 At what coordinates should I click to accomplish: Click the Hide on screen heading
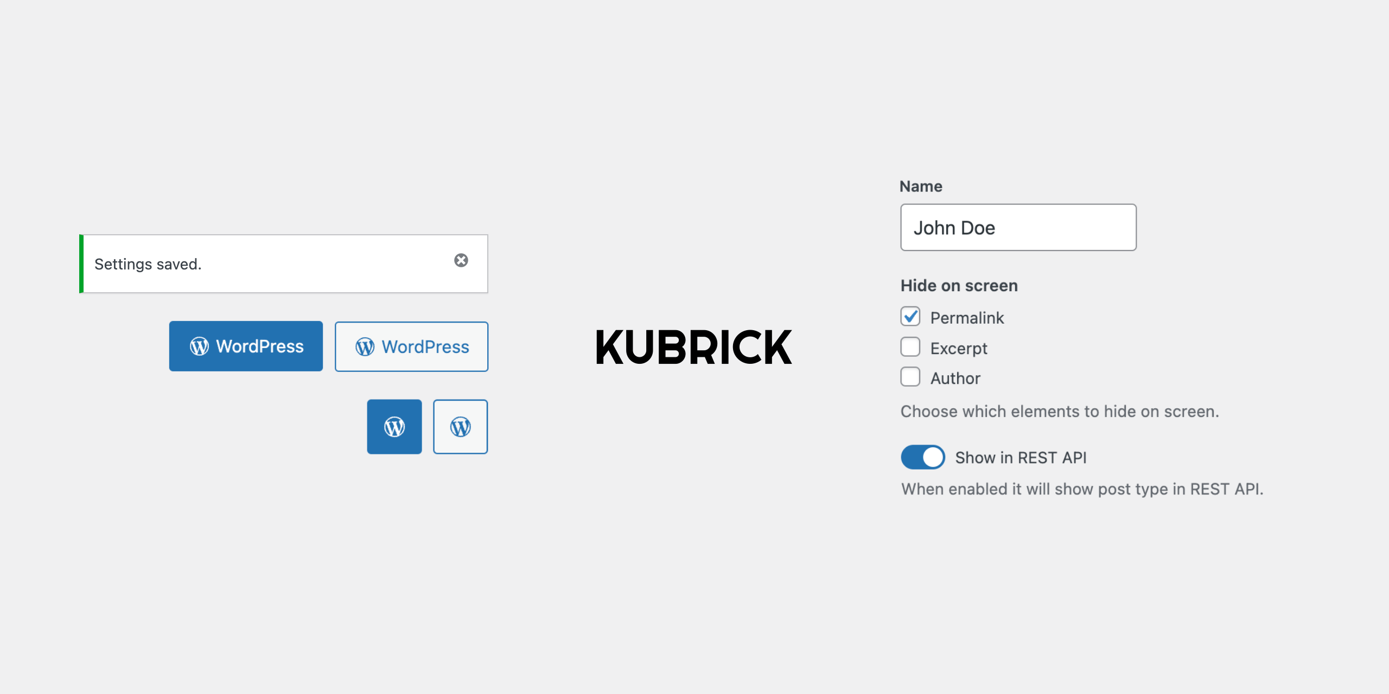click(959, 286)
